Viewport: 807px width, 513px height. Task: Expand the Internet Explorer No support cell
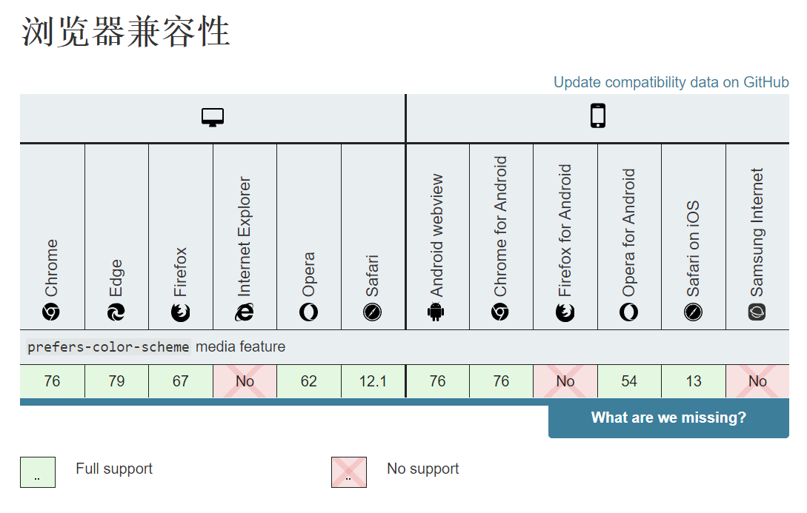point(245,380)
